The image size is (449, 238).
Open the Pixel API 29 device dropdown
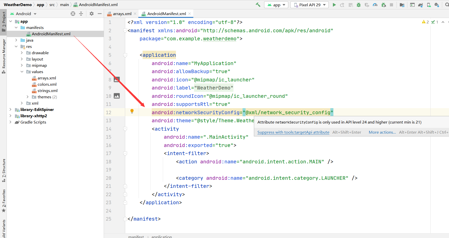(x=310, y=5)
